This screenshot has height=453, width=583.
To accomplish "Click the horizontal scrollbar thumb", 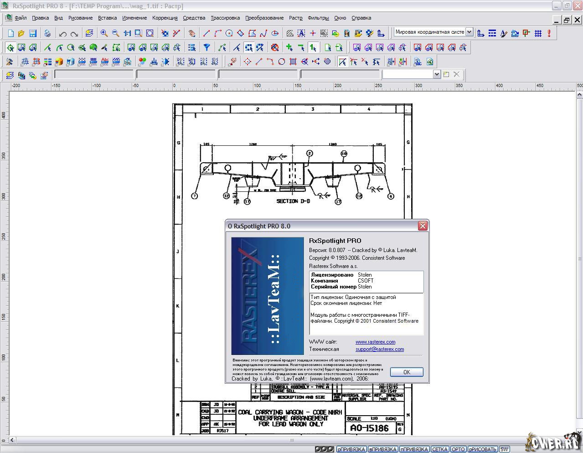I will pos(292,441).
